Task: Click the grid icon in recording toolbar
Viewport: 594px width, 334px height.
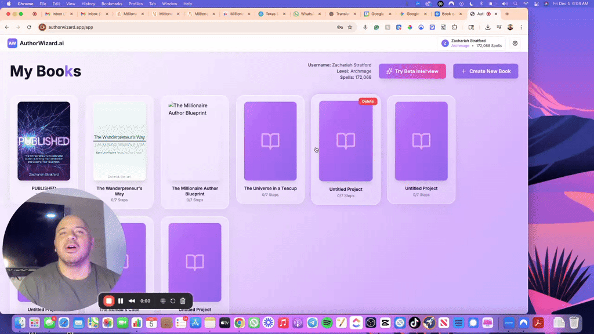Action: coord(163,301)
